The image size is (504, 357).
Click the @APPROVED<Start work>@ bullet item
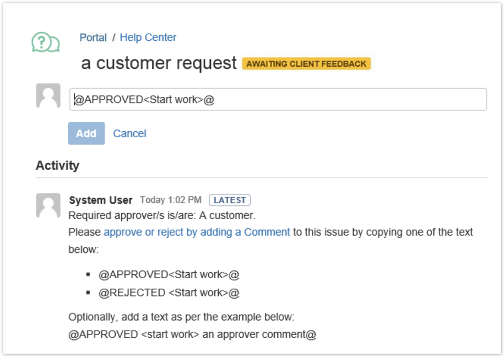point(169,274)
